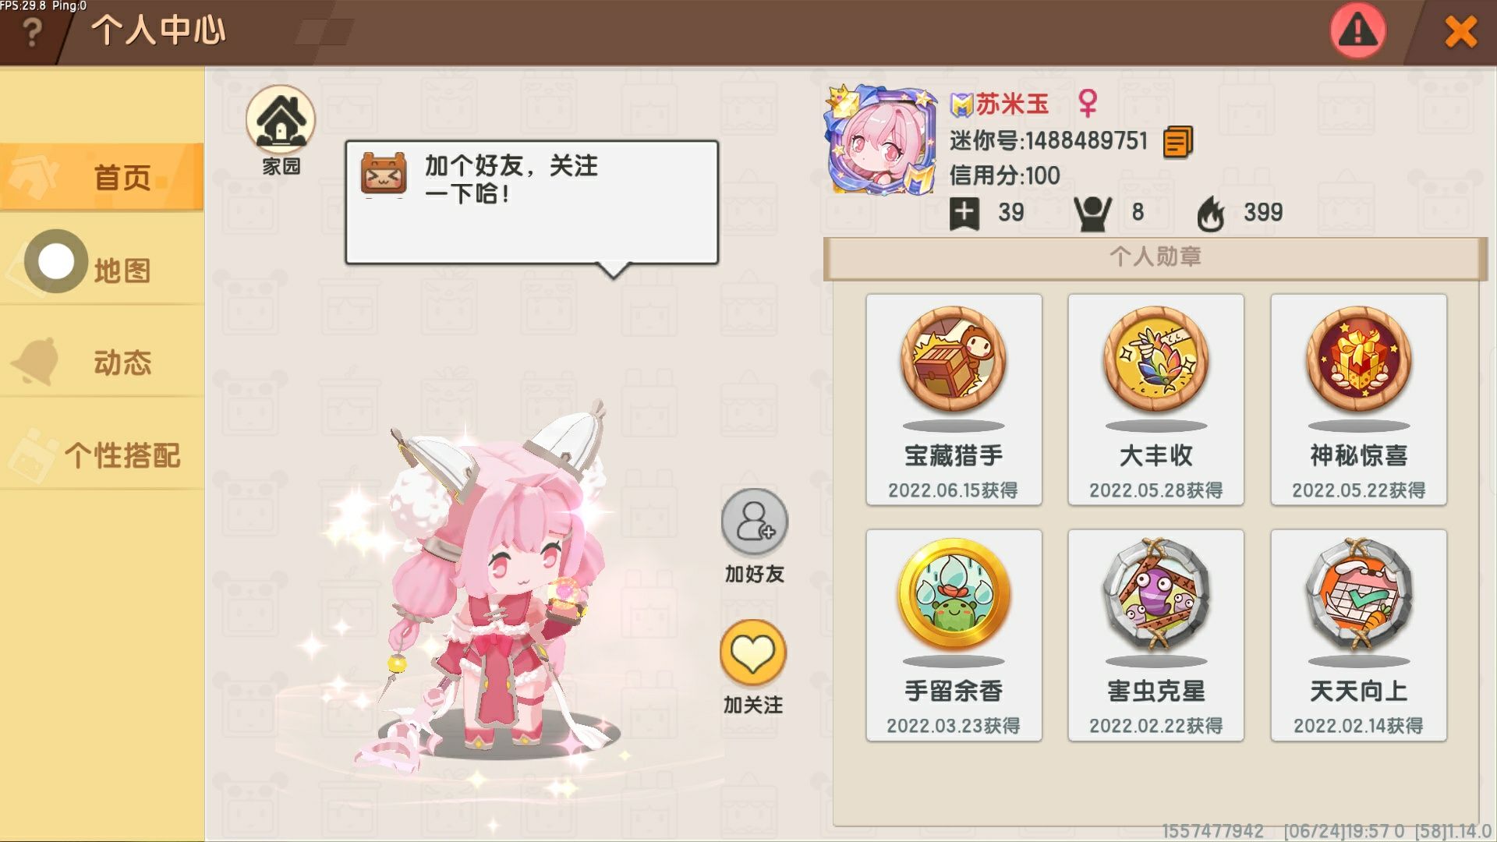Click the red warning report icon
Image resolution: width=1497 pixels, height=842 pixels.
1357,31
